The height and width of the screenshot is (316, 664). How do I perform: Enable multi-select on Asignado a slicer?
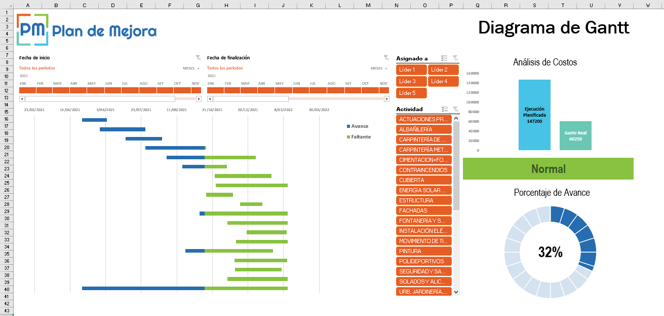tap(444, 58)
